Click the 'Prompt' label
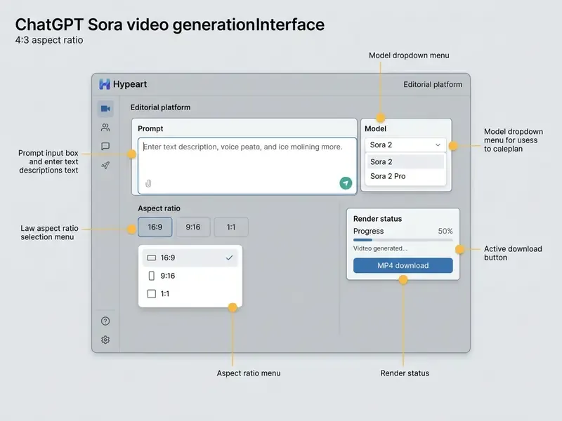562x421 pixels. pyautogui.click(x=150, y=128)
